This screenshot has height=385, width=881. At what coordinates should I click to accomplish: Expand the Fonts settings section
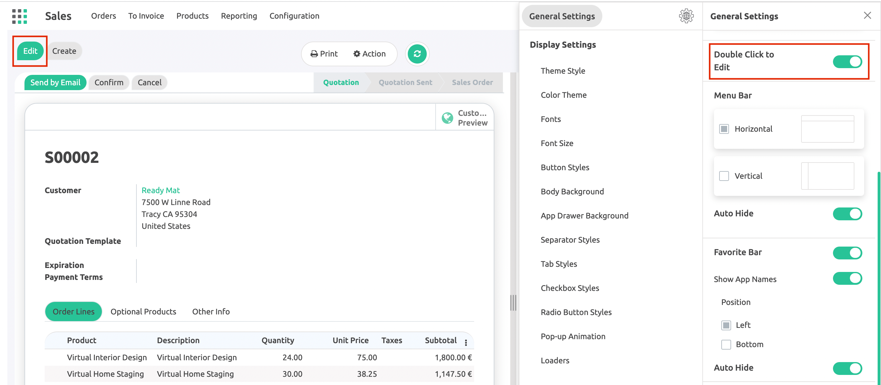click(551, 119)
